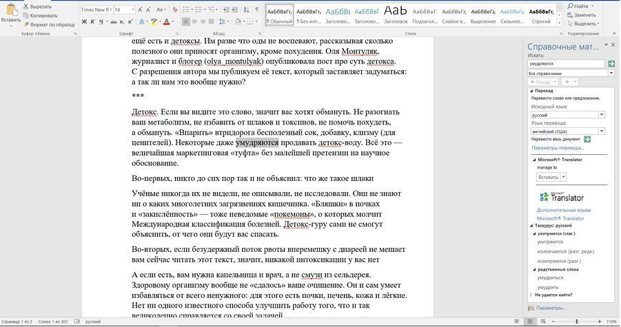
Task: Cut selection with Вырезать
Action: [38, 7]
